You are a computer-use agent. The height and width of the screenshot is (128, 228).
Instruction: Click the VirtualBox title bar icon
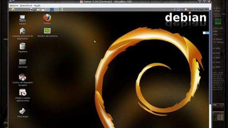[81, 2]
